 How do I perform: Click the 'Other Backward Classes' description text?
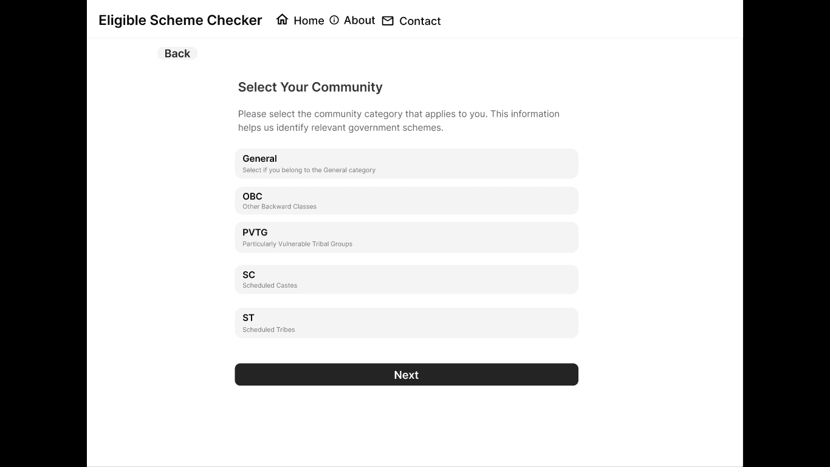point(280,207)
